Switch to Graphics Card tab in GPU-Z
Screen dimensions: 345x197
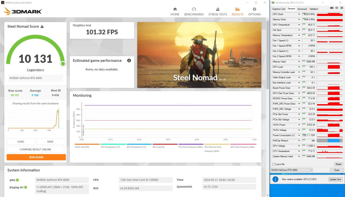pos(279,9)
